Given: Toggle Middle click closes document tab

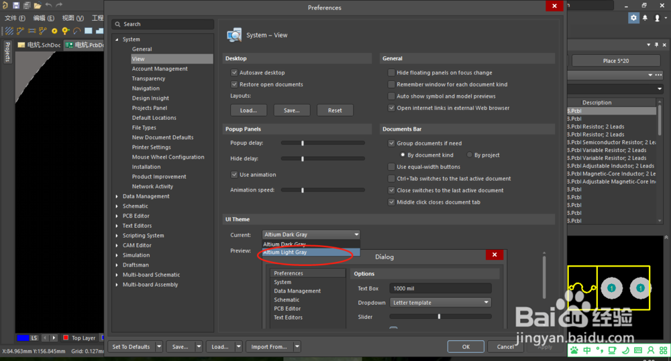Looking at the screenshot, I should pyautogui.click(x=391, y=202).
